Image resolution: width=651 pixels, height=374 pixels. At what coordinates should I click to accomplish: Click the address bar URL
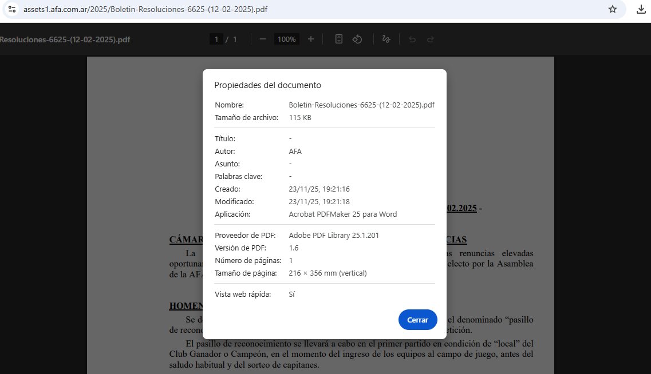coord(145,9)
